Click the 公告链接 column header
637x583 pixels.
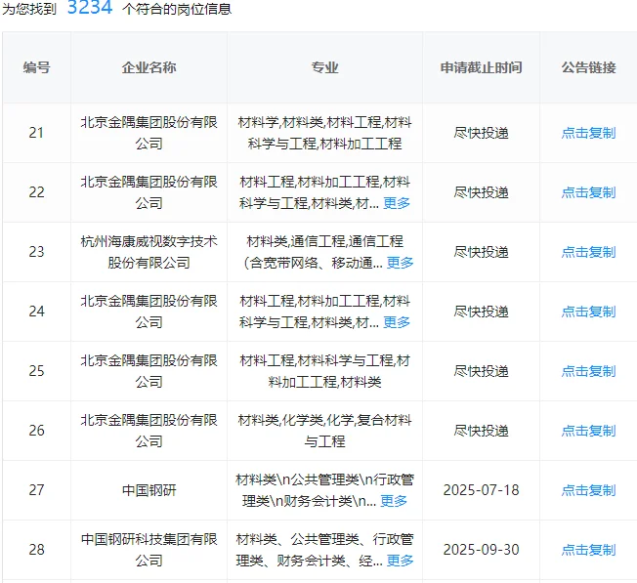[588, 67]
